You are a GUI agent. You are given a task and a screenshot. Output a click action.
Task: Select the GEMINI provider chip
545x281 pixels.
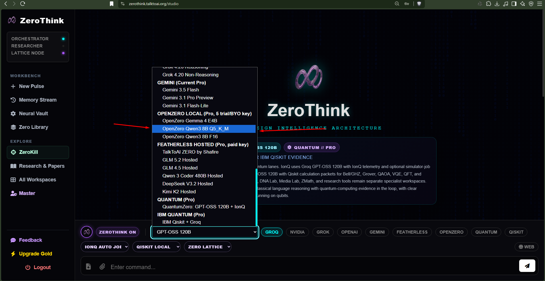377,232
